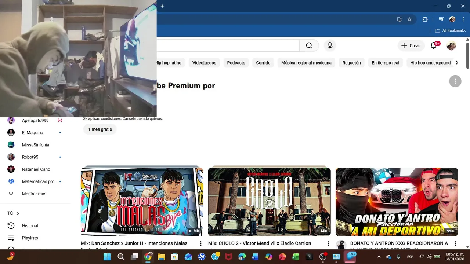Viewport: 470px width, 264px height.
Task: Open Chrome media controls icon
Action: click(441, 19)
